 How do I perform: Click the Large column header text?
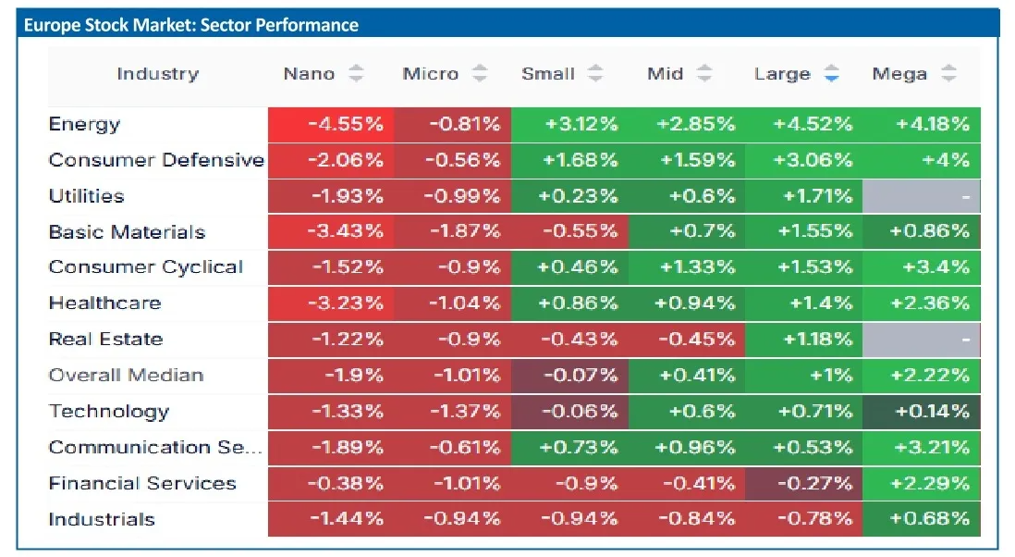click(x=782, y=74)
